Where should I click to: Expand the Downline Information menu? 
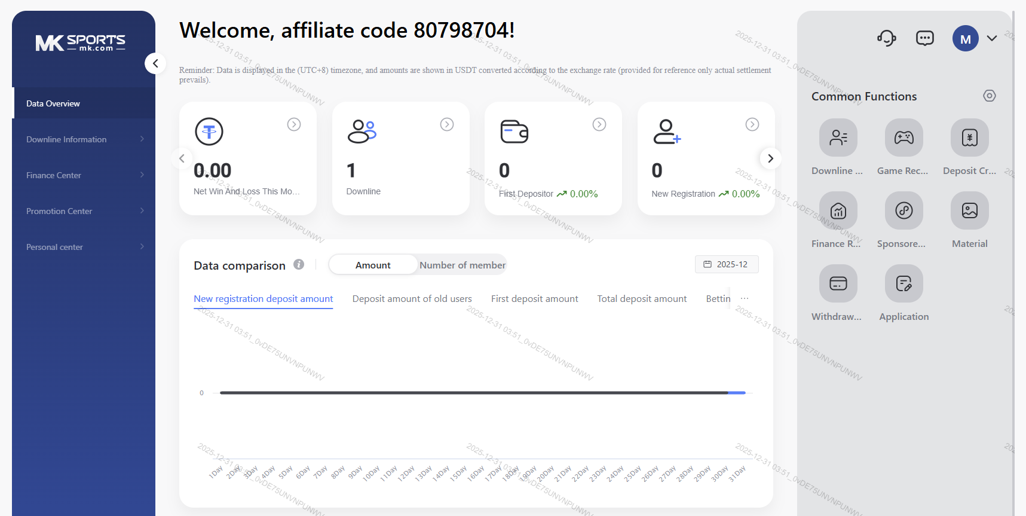(x=84, y=139)
